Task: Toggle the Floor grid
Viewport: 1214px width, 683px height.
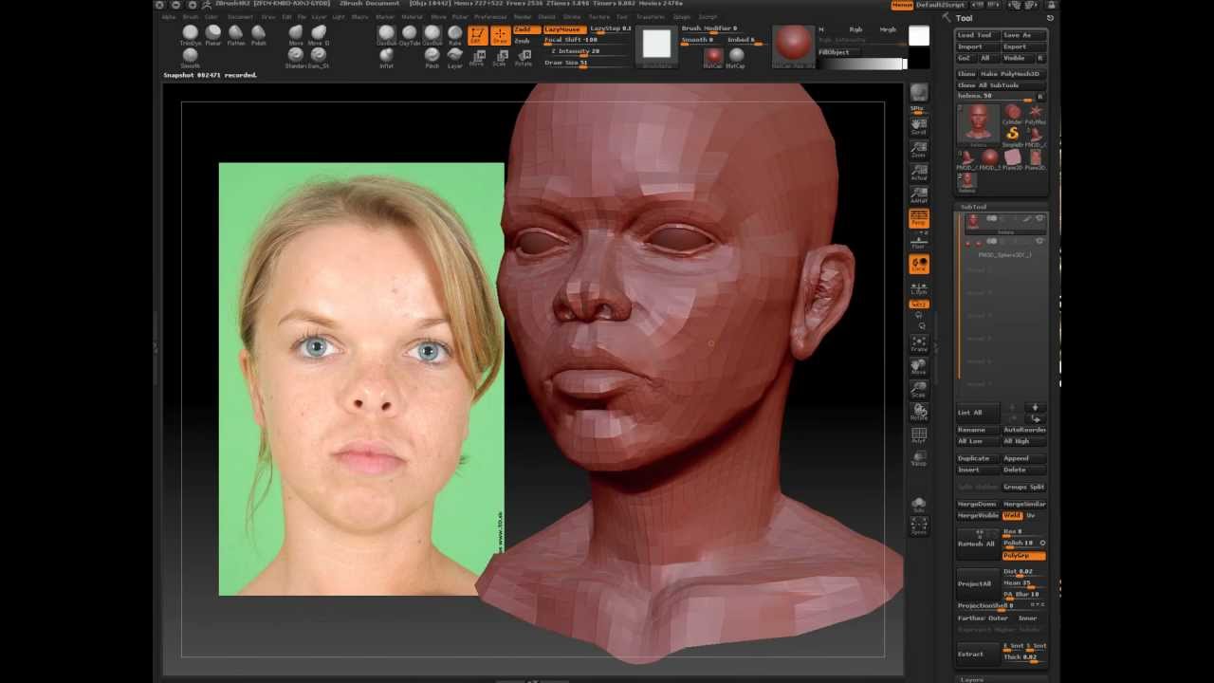Action: pyautogui.click(x=918, y=241)
